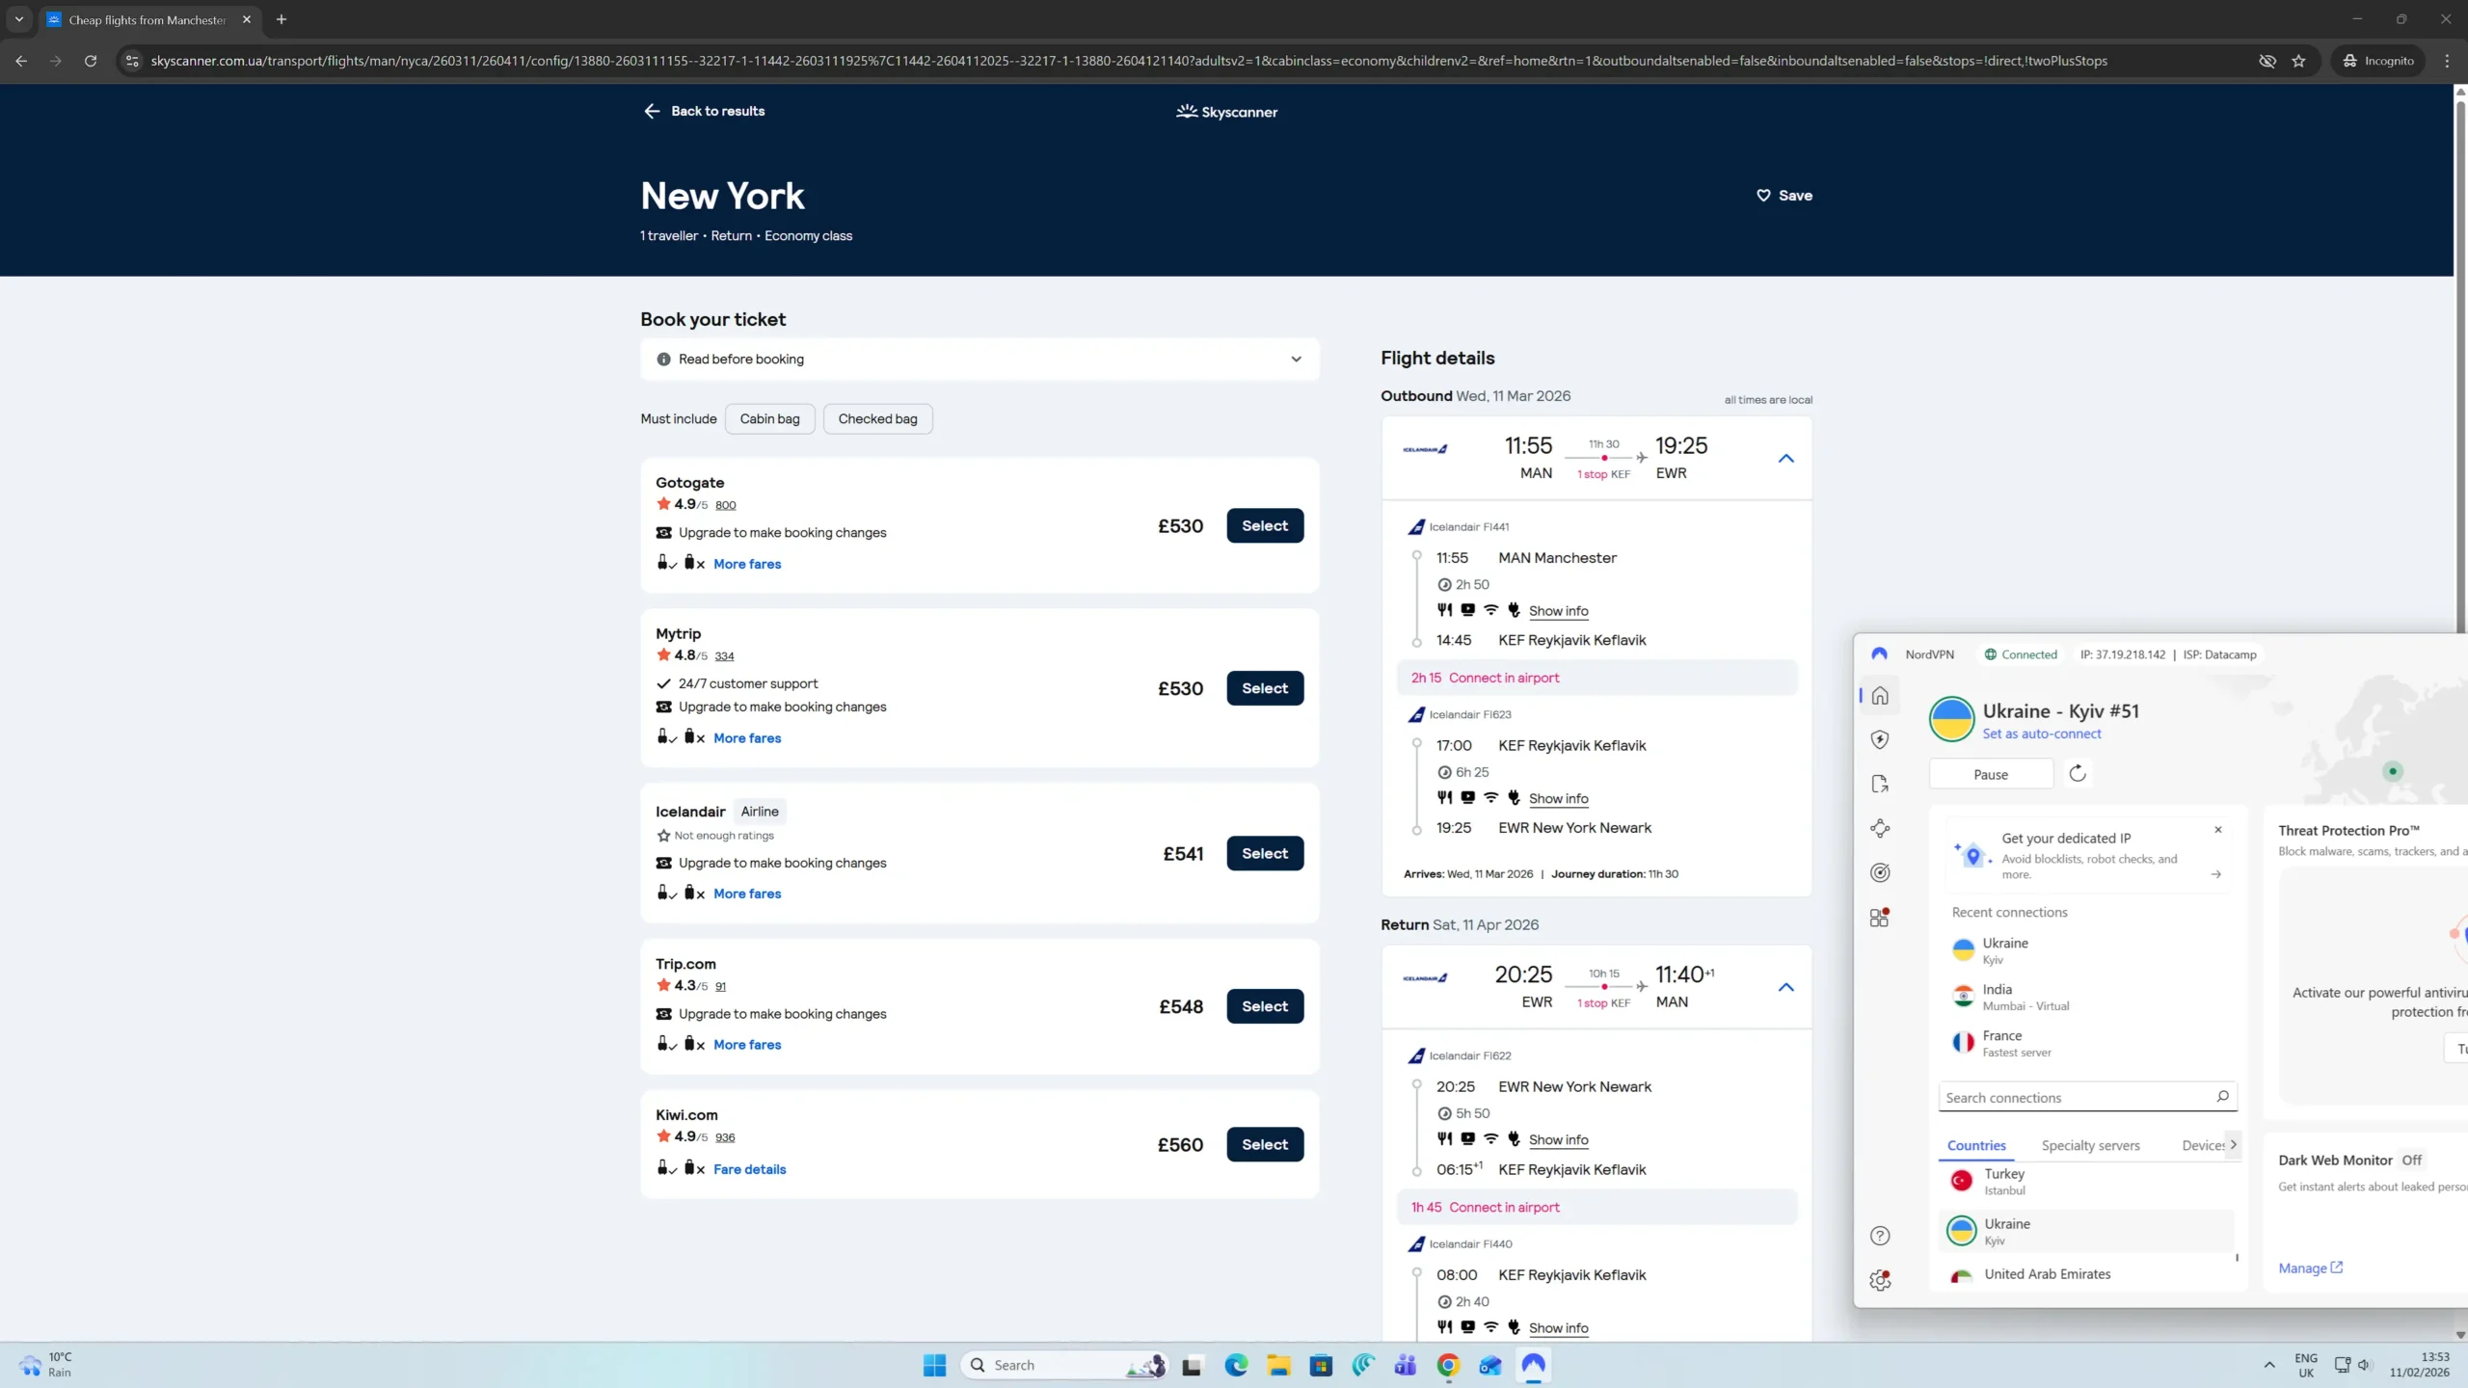Click the NordVPN help question icon
The height and width of the screenshot is (1388, 2468).
click(x=1880, y=1236)
